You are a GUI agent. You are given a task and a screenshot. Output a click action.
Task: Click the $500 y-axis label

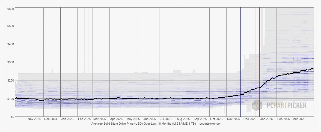click(11, 26)
